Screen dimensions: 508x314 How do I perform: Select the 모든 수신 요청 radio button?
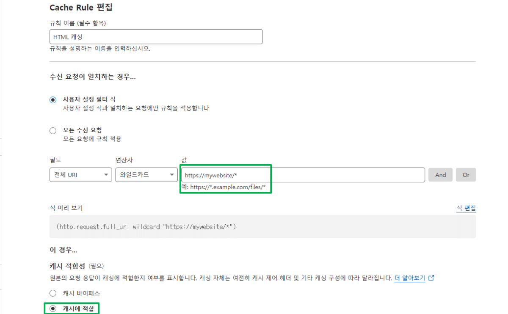point(53,131)
